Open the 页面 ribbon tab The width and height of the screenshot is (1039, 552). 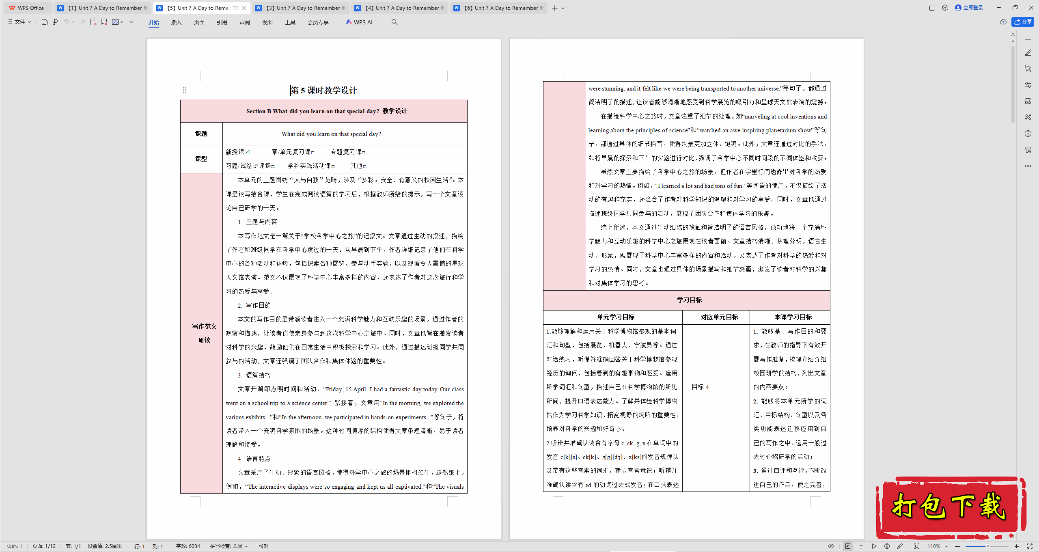pyautogui.click(x=199, y=22)
